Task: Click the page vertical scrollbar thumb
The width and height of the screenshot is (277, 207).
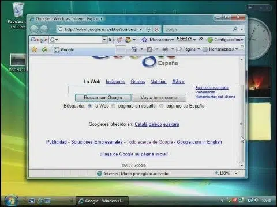Action: point(242,122)
